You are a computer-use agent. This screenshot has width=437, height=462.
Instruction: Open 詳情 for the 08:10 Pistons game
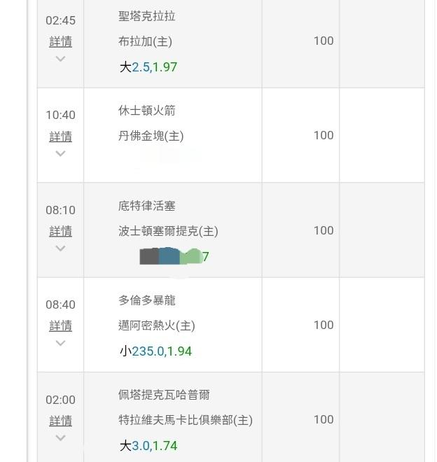(x=60, y=231)
